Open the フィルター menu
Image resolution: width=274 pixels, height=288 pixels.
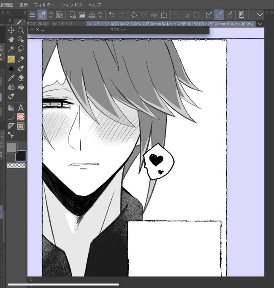(44, 5)
